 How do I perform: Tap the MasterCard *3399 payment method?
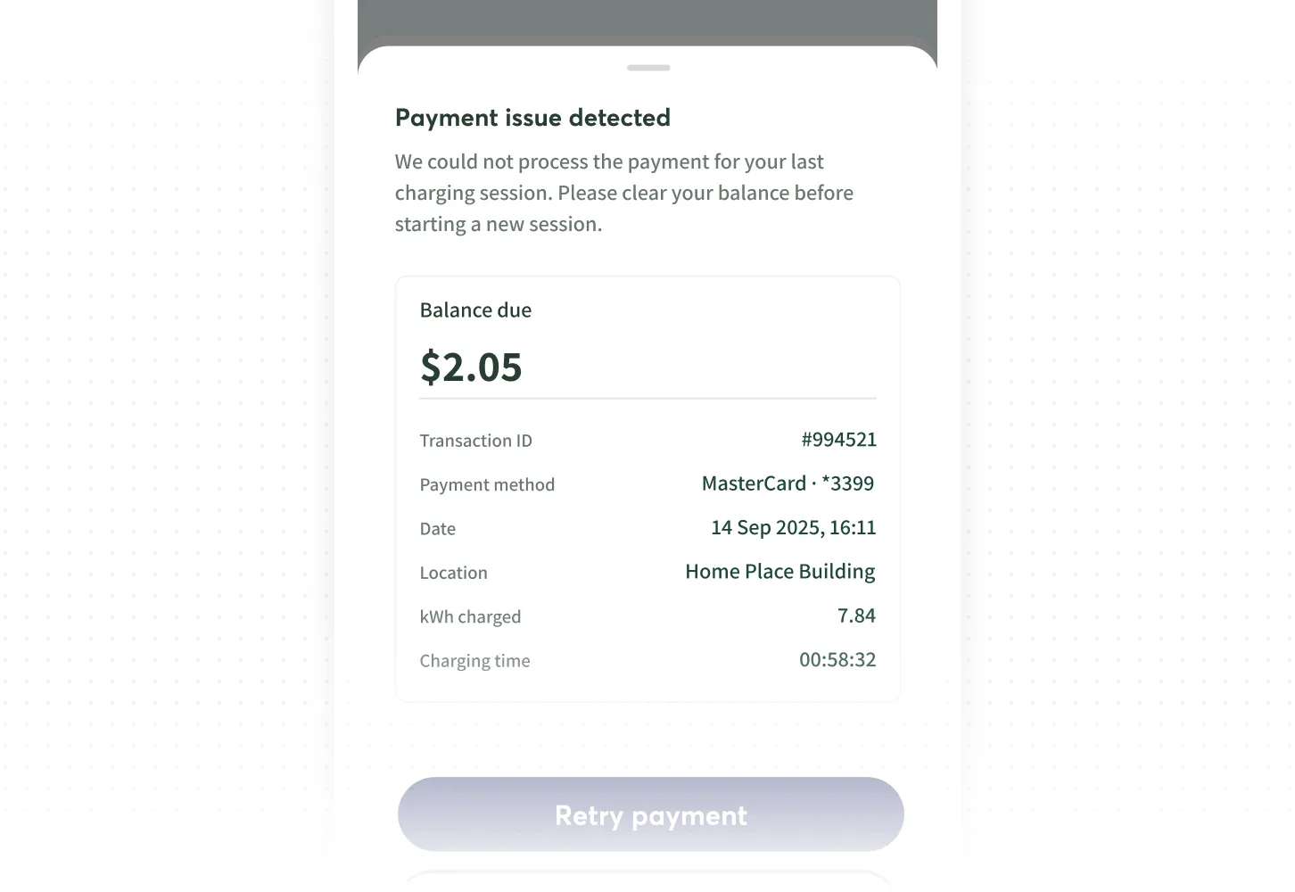pos(788,483)
